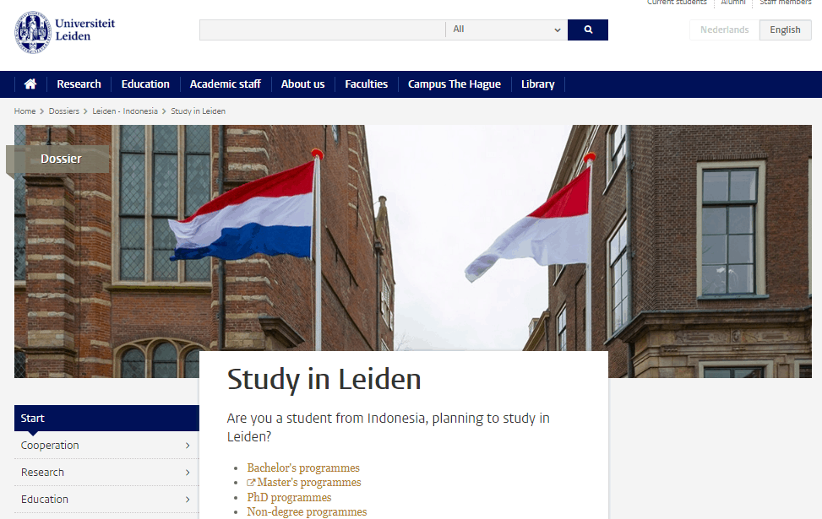Click the Staff members top link
The height and width of the screenshot is (519, 822).
786,3
